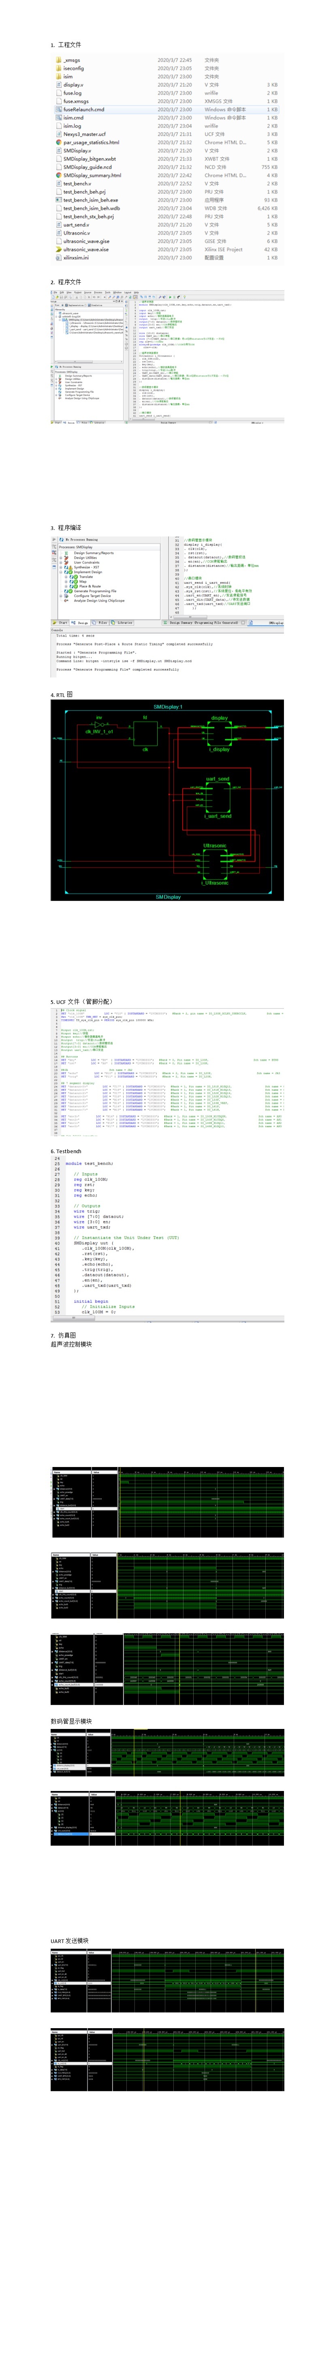The width and height of the screenshot is (335, 2370).
Task: Click the xilinxsim.ini settings file icon
Action: (58, 257)
